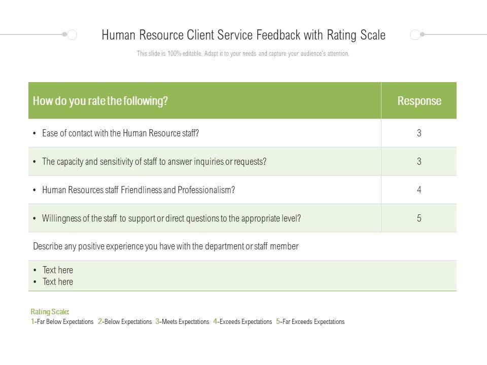This screenshot has height=365, width=487.
Task: Click the 'Friendliness and Professionalism' question row
Action: pyautogui.click(x=138, y=190)
